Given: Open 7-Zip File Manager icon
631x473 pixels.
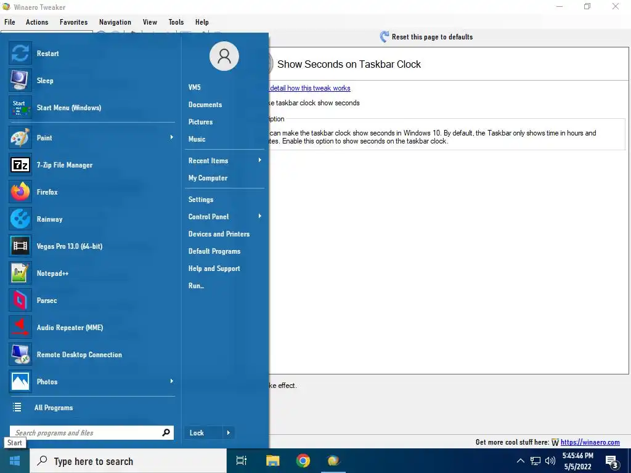Looking at the screenshot, I should tap(20, 164).
